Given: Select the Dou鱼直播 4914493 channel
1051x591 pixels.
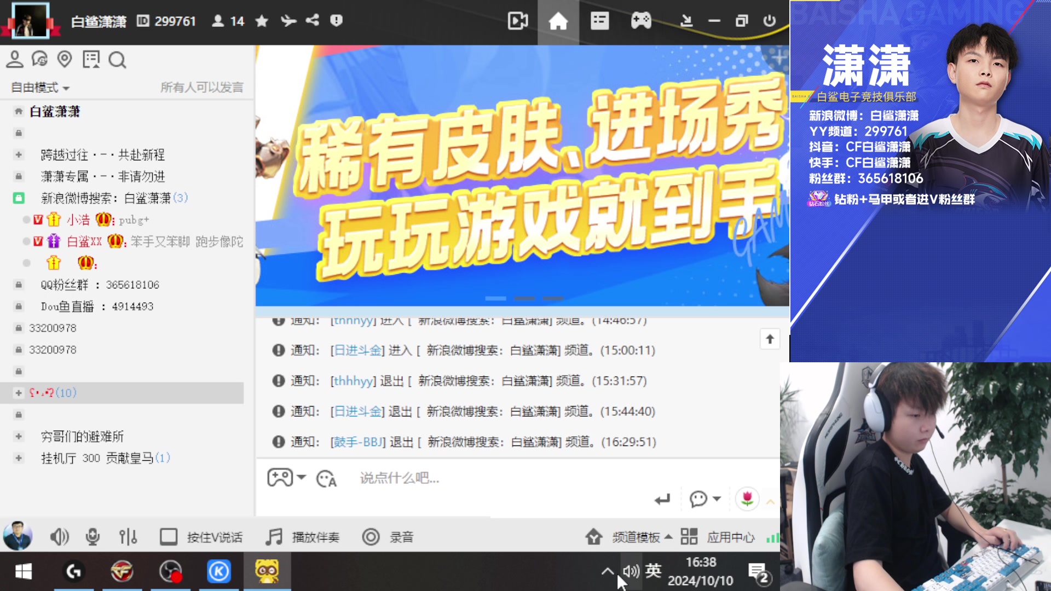Looking at the screenshot, I should pos(97,306).
